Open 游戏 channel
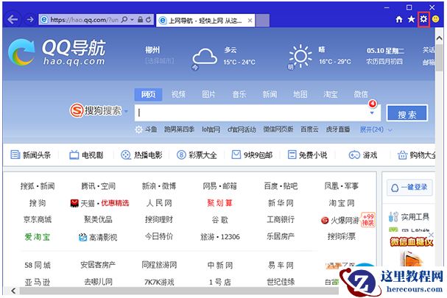The image size is (447, 298). [x=363, y=155]
